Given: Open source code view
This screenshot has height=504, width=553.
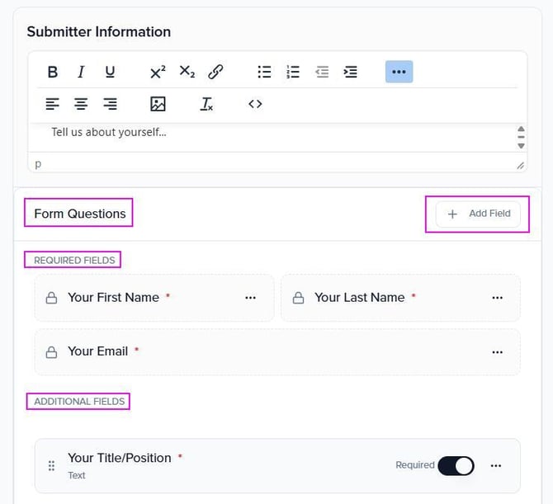Looking at the screenshot, I should pyautogui.click(x=255, y=104).
